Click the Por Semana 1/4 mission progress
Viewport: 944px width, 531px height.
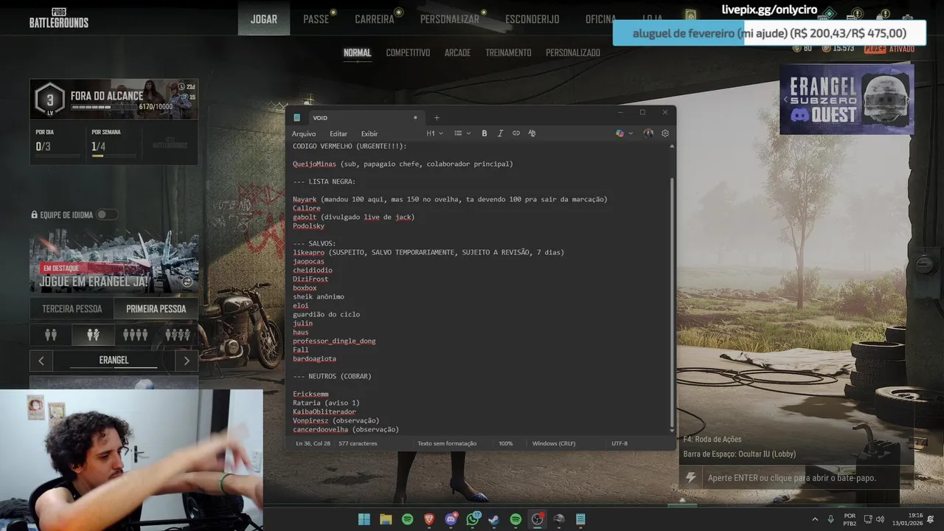pyautogui.click(x=114, y=143)
